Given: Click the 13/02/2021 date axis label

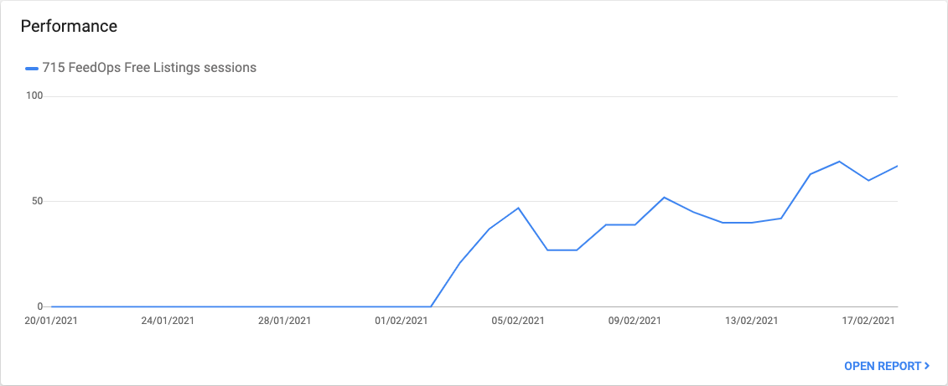Looking at the screenshot, I should [x=752, y=321].
